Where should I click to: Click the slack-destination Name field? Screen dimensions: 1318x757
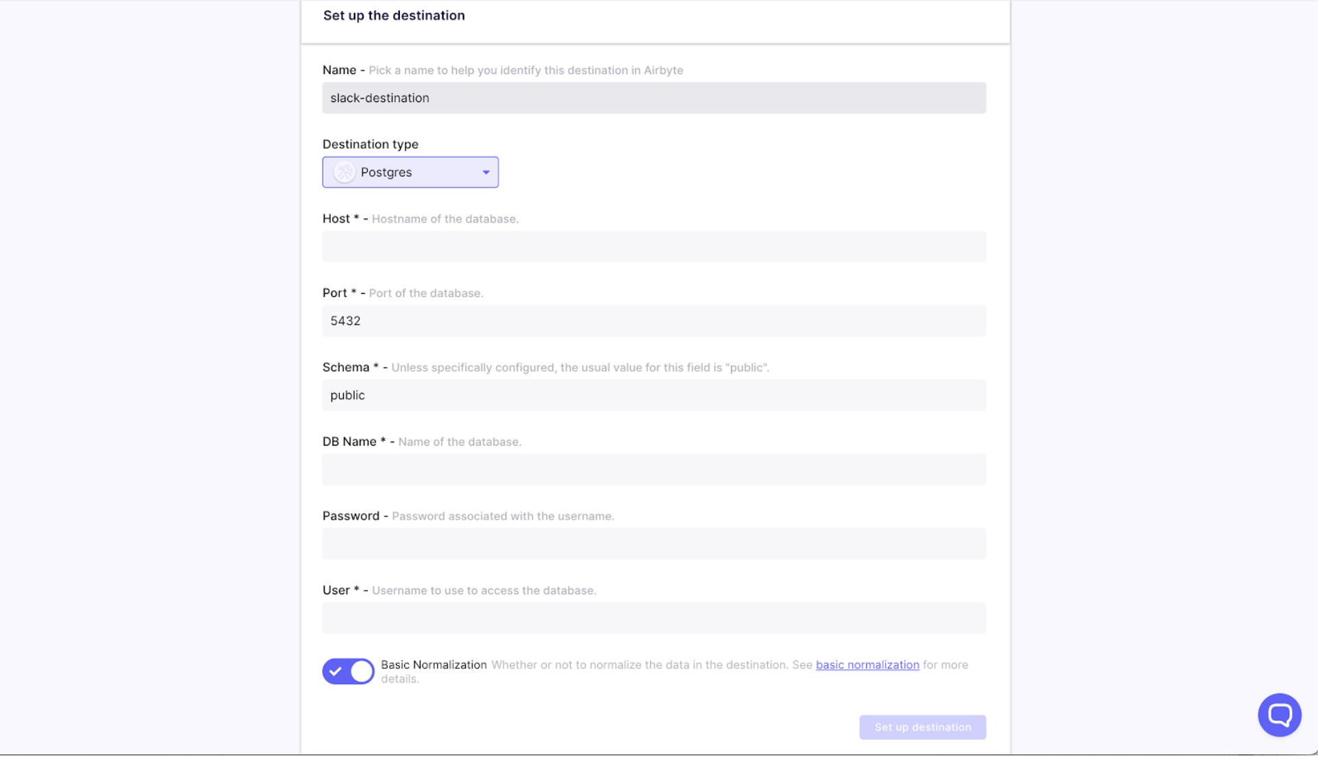pos(654,98)
